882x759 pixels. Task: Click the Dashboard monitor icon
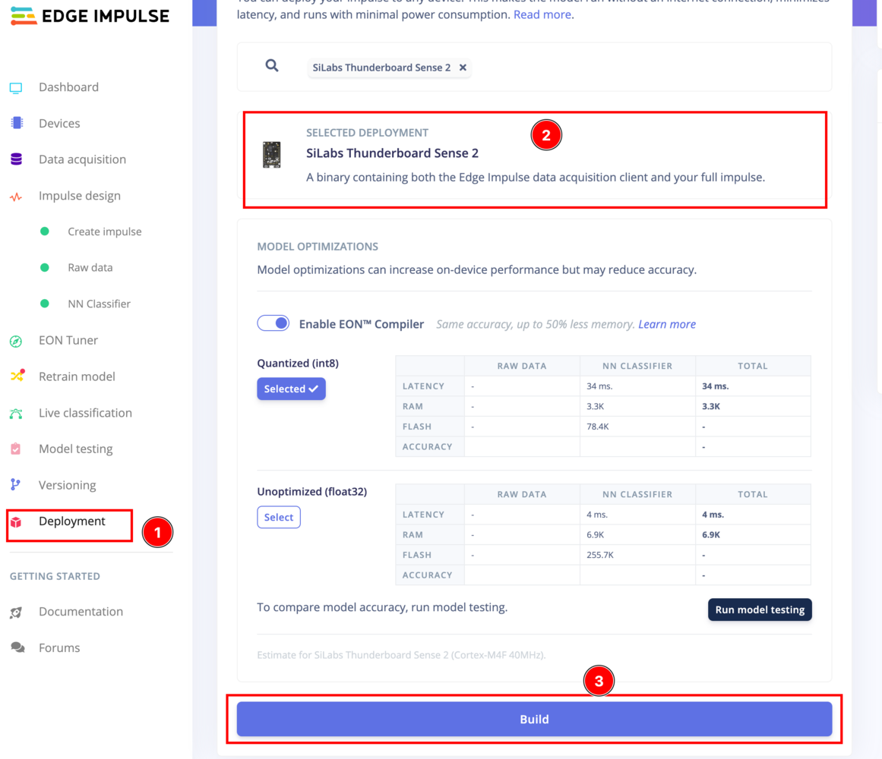[x=16, y=87]
